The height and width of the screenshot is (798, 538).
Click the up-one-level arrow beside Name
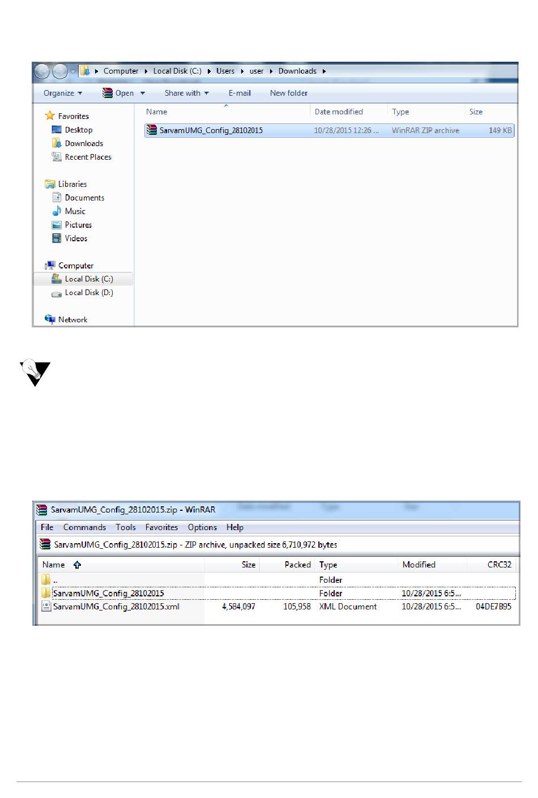click(x=77, y=565)
